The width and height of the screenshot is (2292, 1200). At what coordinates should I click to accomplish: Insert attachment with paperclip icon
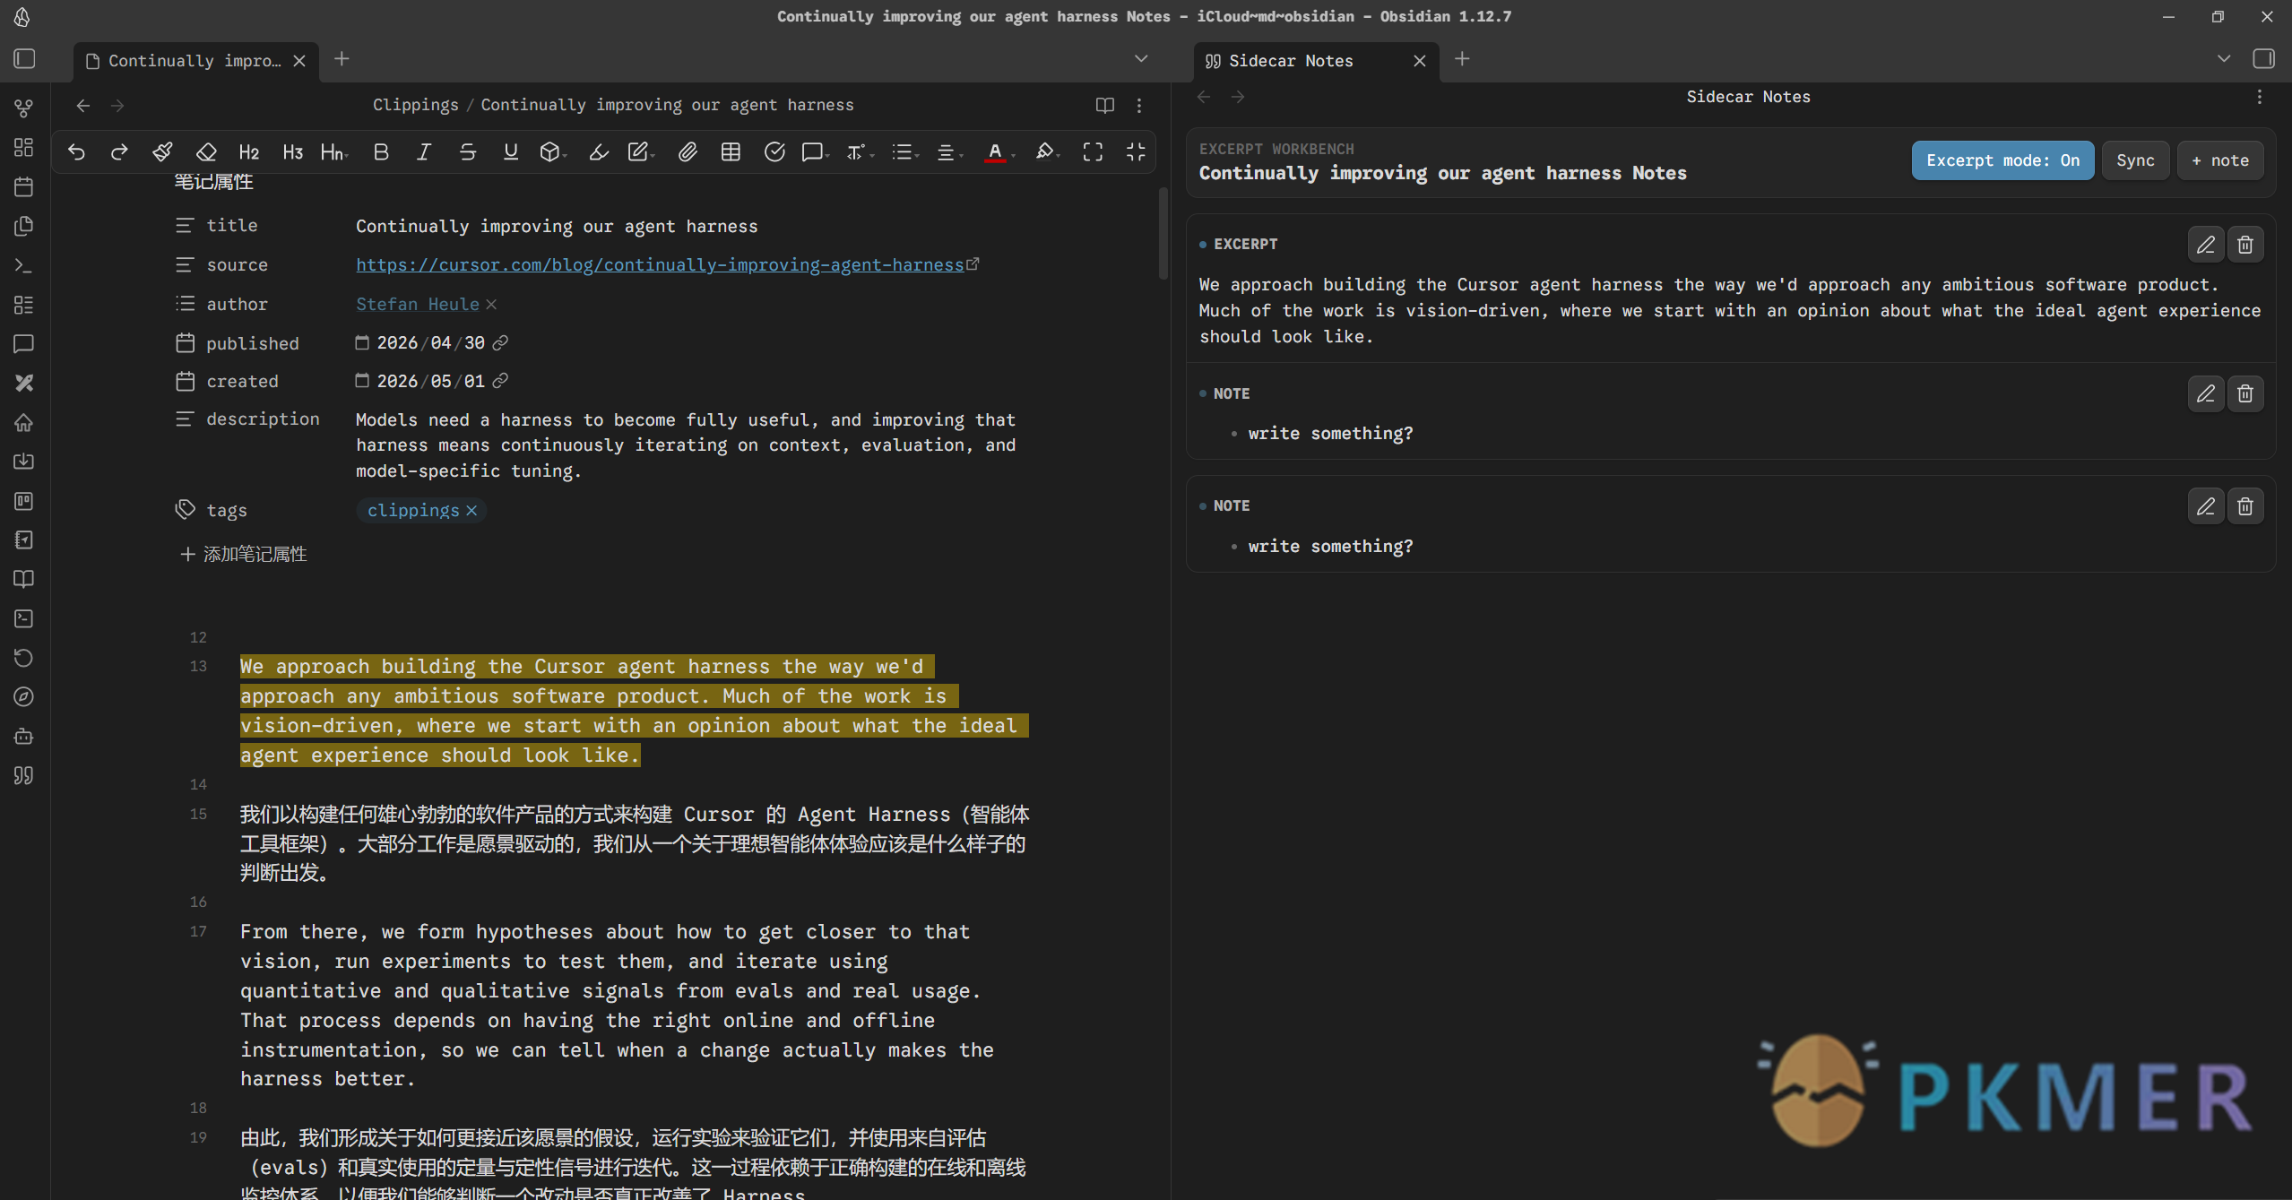pos(688,152)
